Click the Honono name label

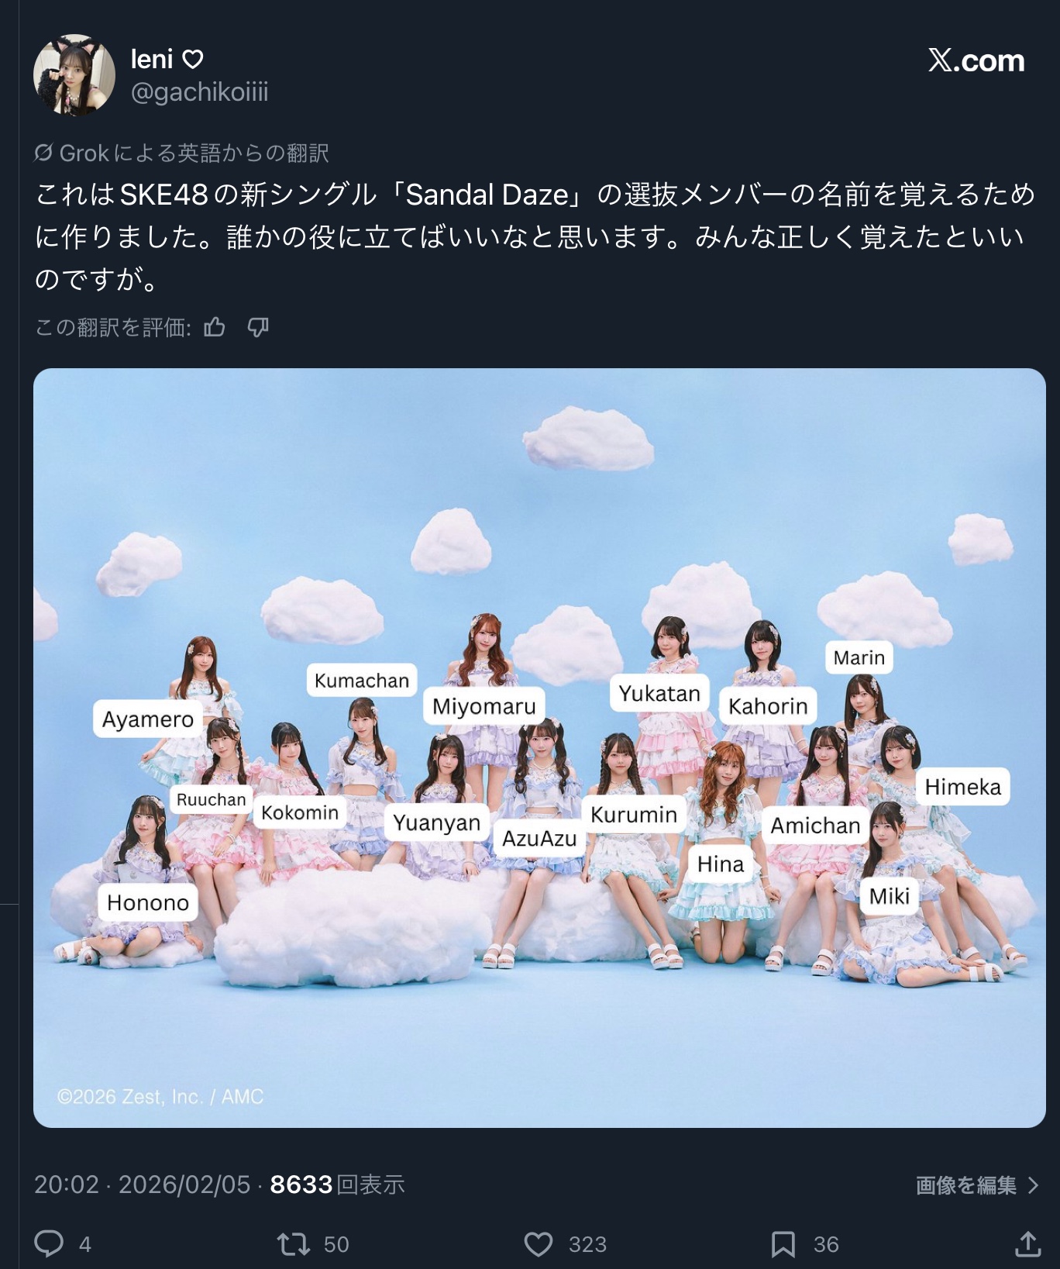148,902
